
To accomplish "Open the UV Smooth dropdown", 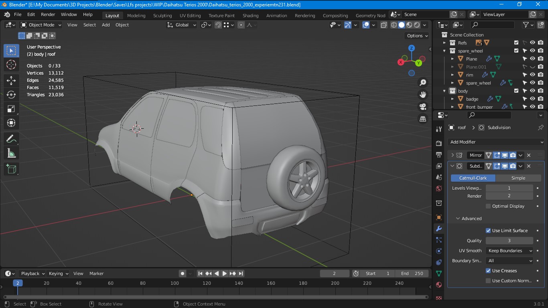I will pyautogui.click(x=509, y=251).
